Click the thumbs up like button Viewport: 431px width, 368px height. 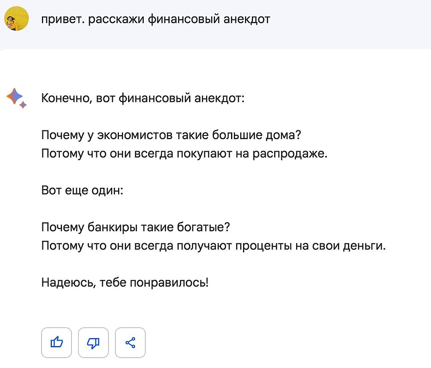(57, 342)
